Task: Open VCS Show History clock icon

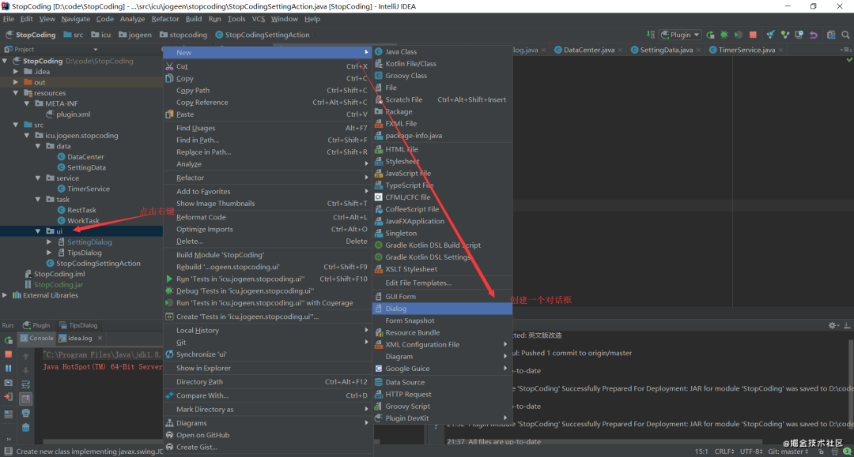Action: click(x=799, y=35)
